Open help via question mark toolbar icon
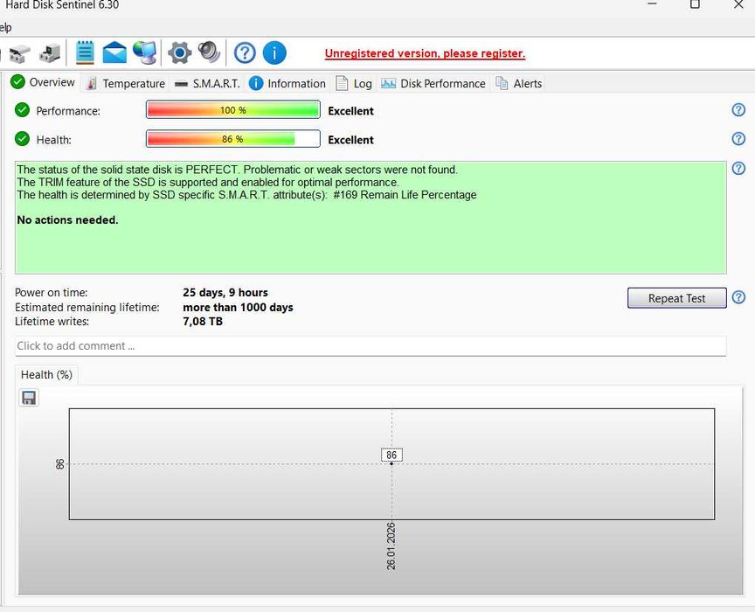755x612 pixels. click(245, 52)
